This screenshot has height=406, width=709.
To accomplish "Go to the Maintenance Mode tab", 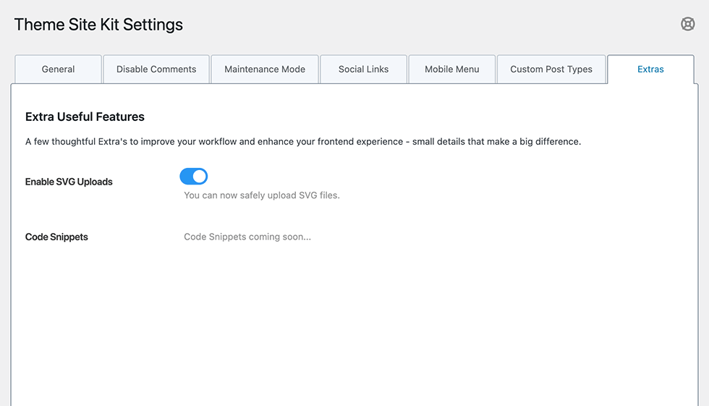I will click(x=265, y=69).
